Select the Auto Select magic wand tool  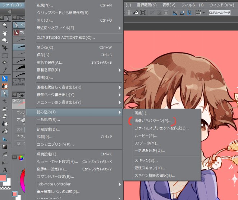(x=5, y=63)
